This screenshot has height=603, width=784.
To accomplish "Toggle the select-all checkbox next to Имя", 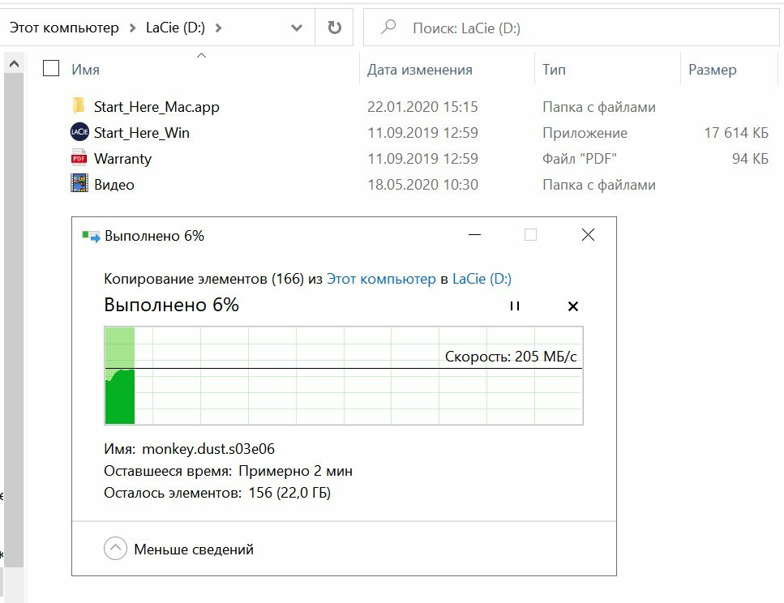I will pyautogui.click(x=51, y=69).
